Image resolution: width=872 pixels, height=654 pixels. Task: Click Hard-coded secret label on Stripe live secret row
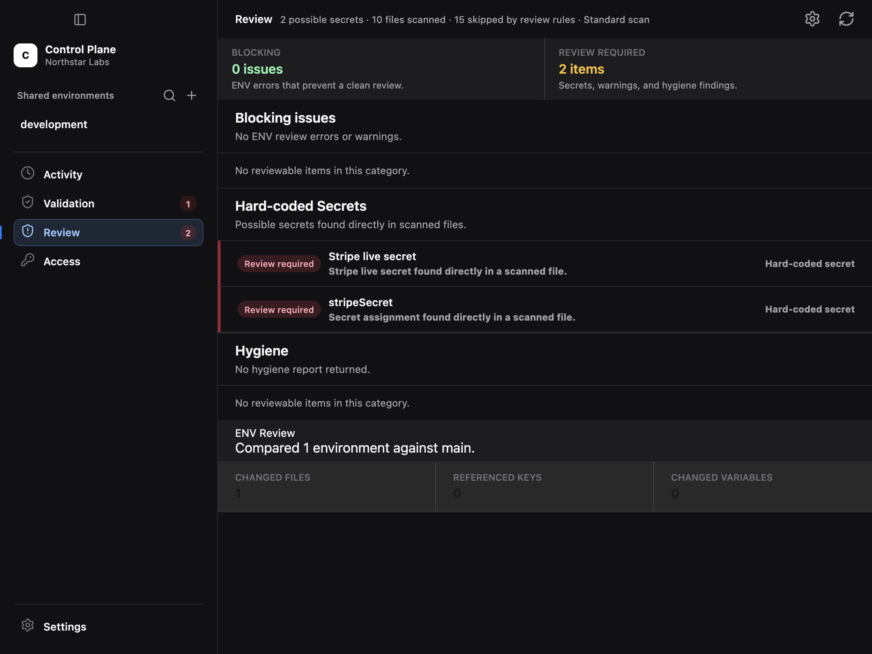809,264
